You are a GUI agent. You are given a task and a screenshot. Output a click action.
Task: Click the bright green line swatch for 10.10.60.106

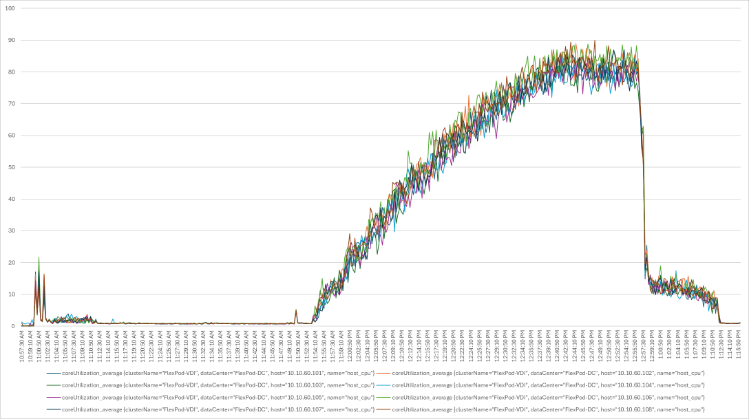pyautogui.click(x=383, y=398)
